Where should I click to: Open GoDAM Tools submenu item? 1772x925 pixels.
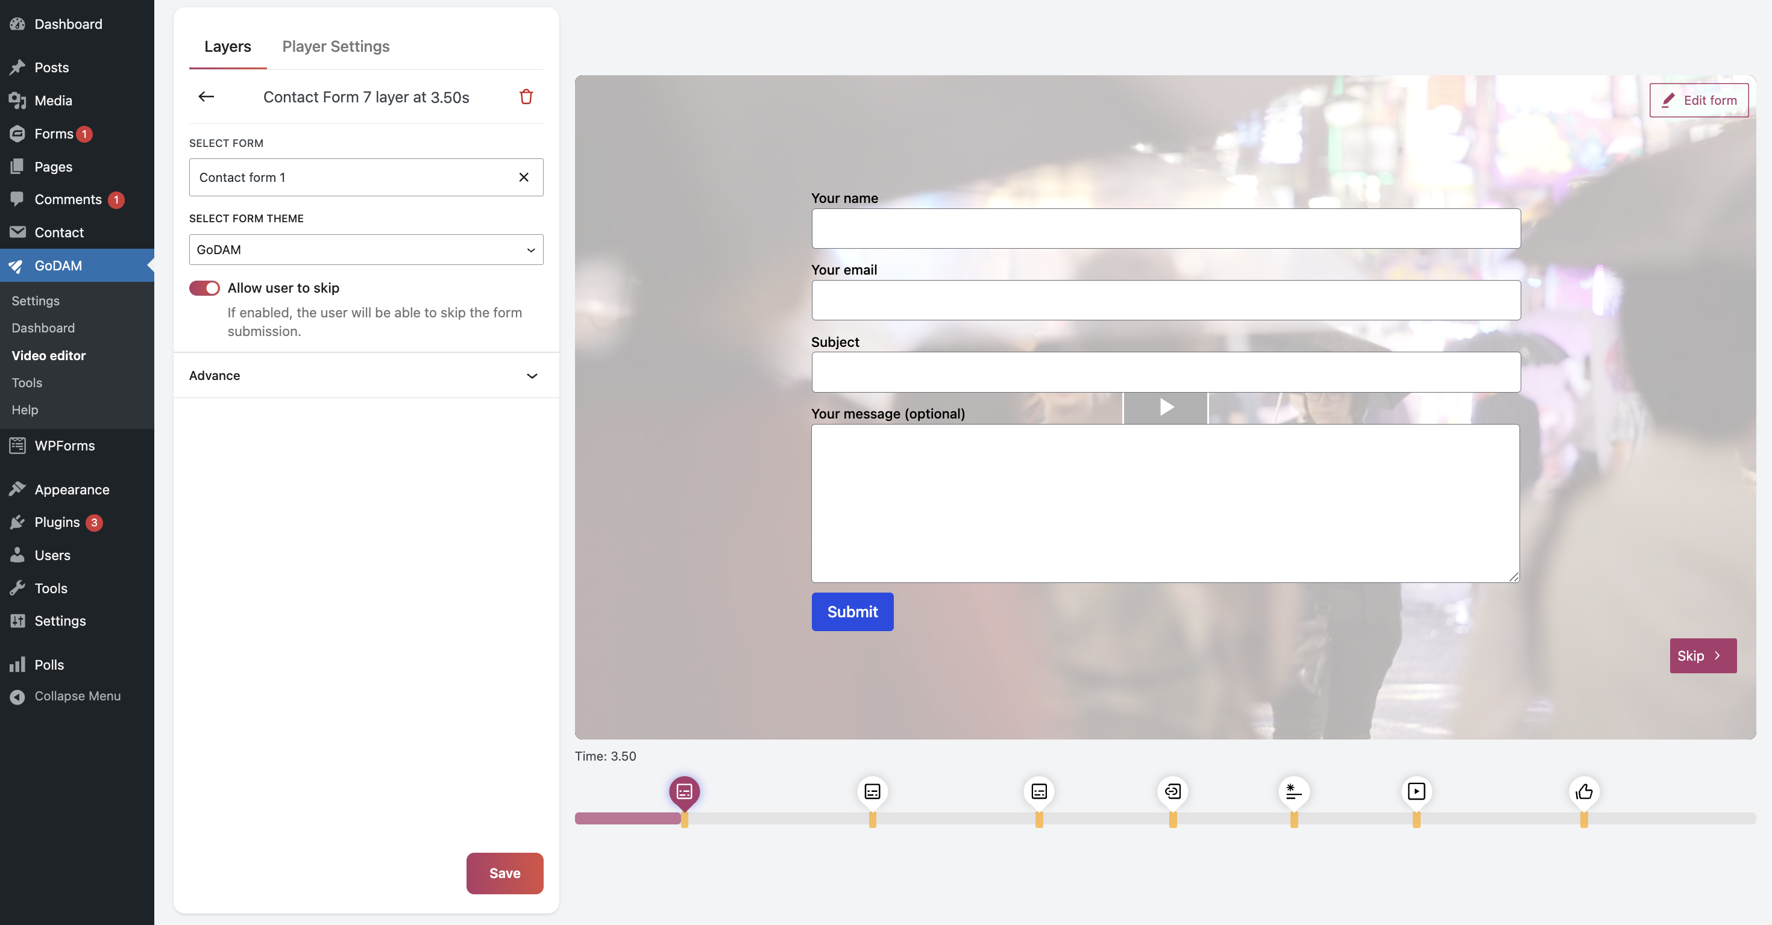click(x=27, y=383)
